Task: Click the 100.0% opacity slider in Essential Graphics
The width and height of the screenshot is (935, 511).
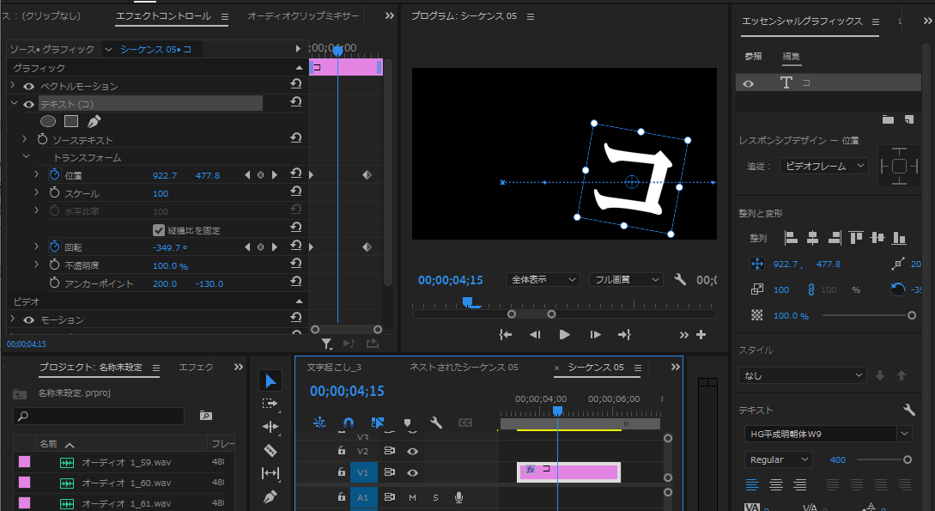Action: [x=867, y=315]
